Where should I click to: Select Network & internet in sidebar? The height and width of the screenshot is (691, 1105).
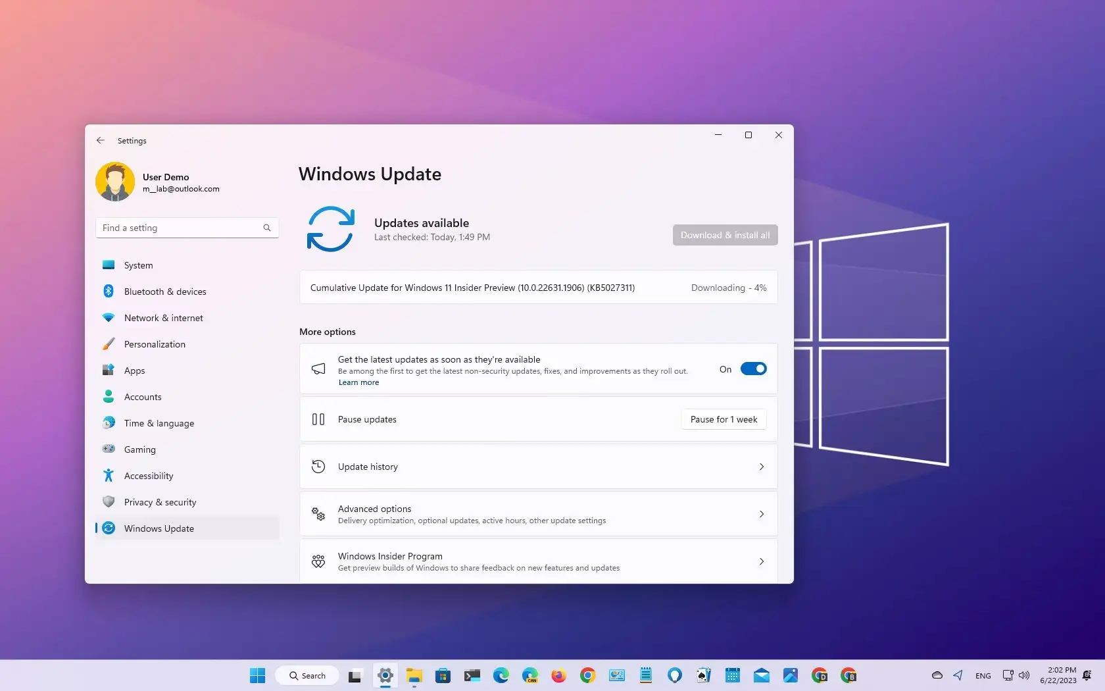[x=187, y=318]
